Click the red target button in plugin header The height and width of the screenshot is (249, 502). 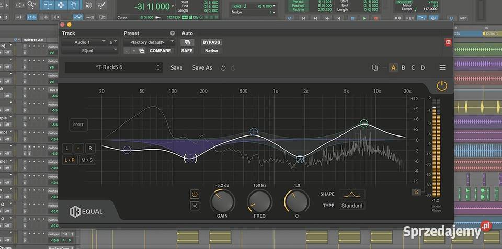pos(448,42)
